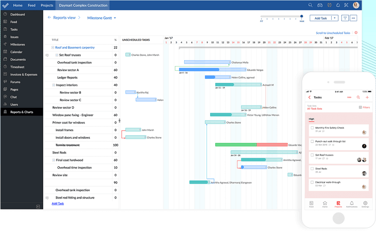376x231 pixels.
Task: Tap the search icon in phone Tasks screen
Action: coord(358,97)
